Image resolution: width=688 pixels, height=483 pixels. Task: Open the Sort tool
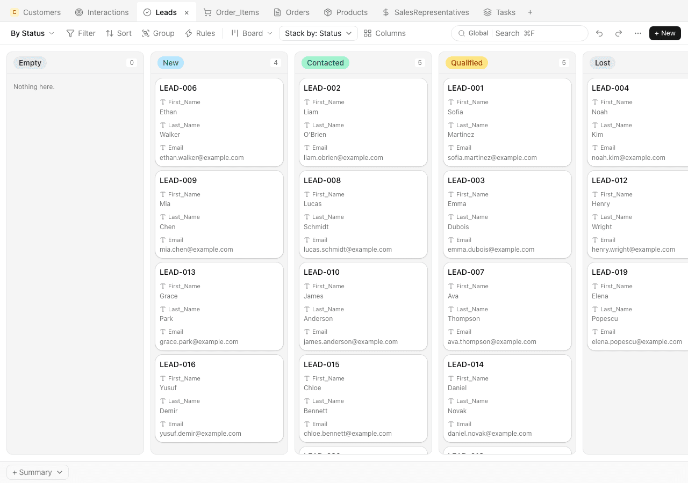[119, 33]
